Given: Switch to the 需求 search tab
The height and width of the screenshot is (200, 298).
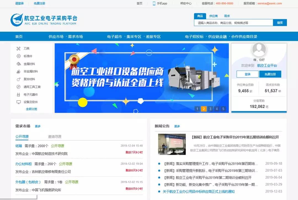Looking at the screenshot, I should 227,16.
